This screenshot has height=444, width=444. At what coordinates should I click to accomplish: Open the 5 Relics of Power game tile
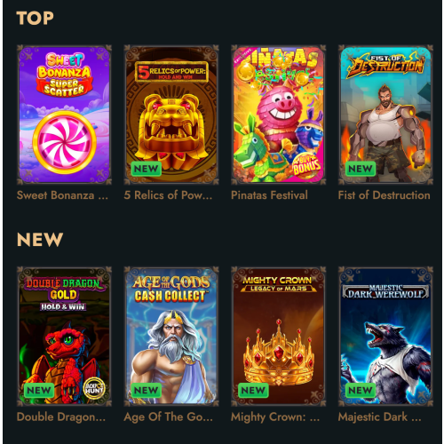pyautogui.click(x=171, y=115)
